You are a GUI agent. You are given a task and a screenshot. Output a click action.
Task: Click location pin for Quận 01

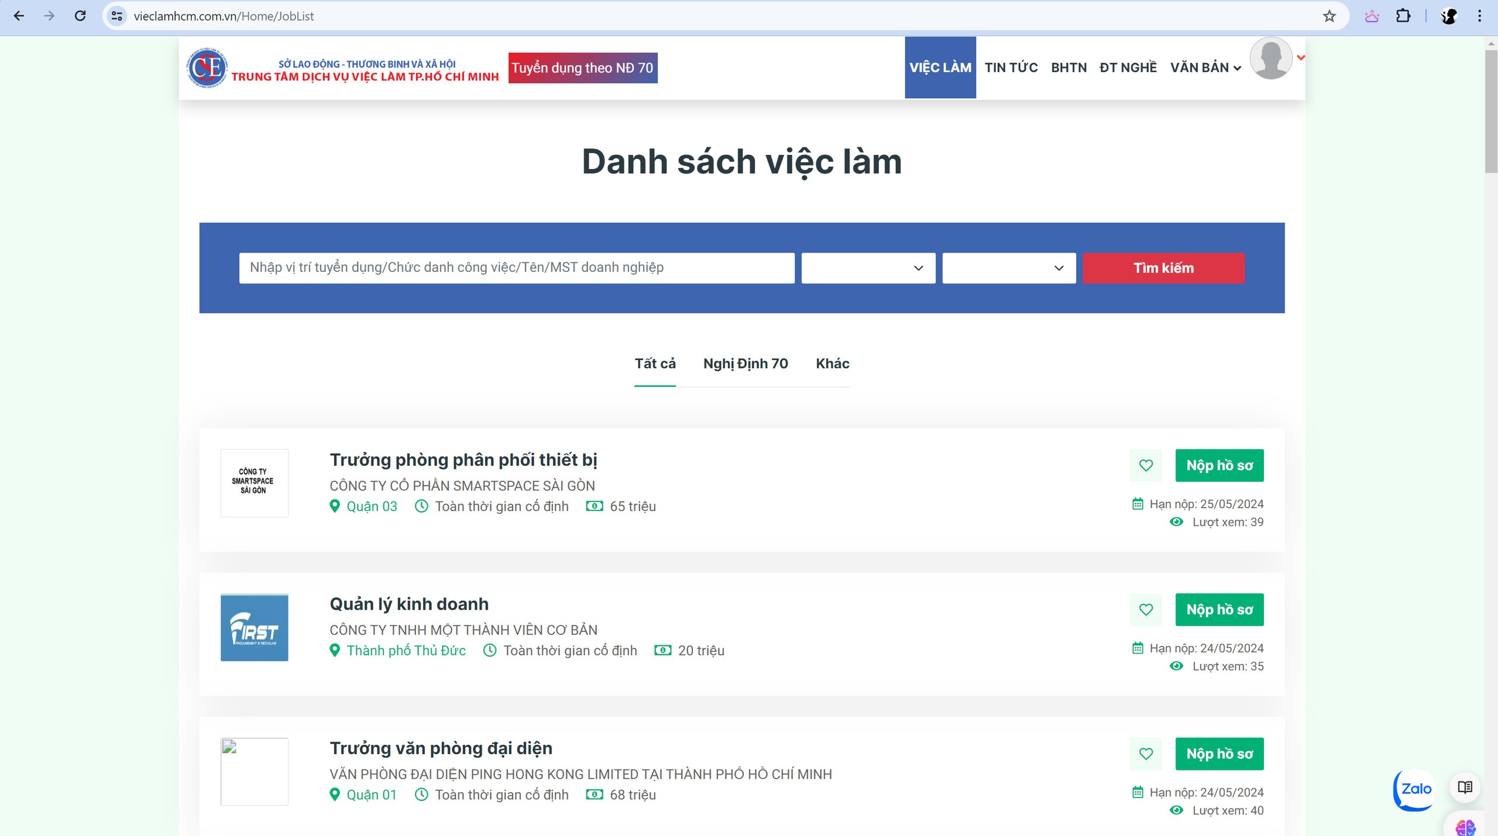(x=335, y=794)
